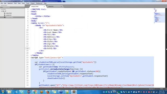Switch to Sublime Text taskbar button
This screenshot has height=94, width=167.
[74, 92]
